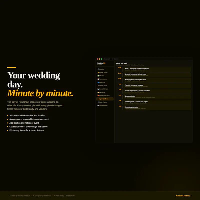Screen dimensions: 200x200
Task: Visit the codeteki.au footer link
Action: 70,196
